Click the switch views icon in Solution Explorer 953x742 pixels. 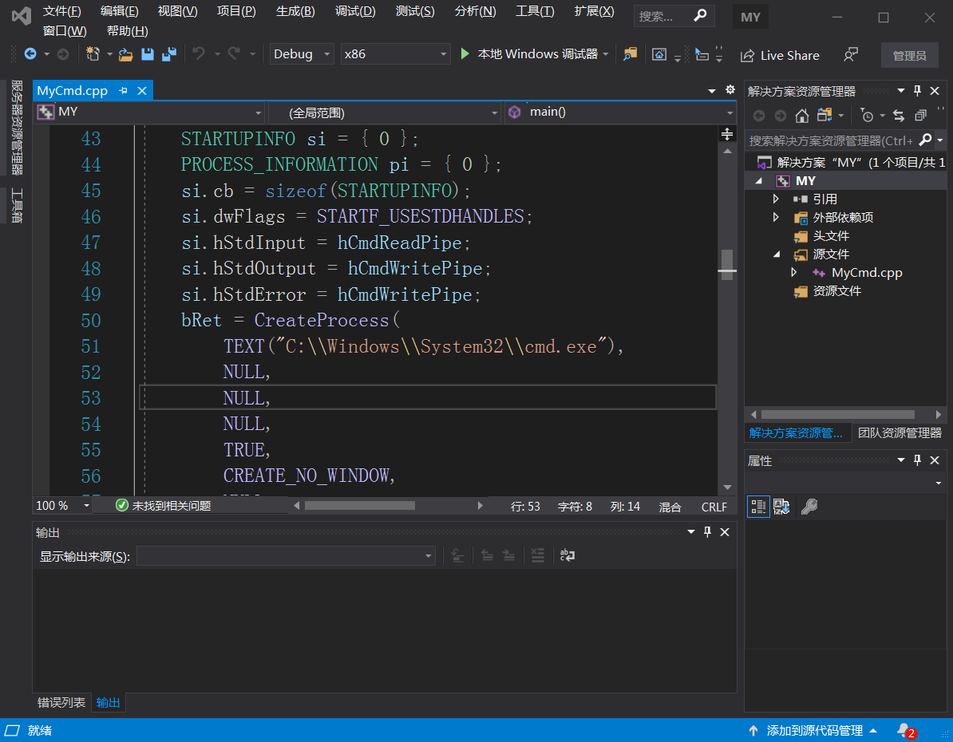pos(824,115)
